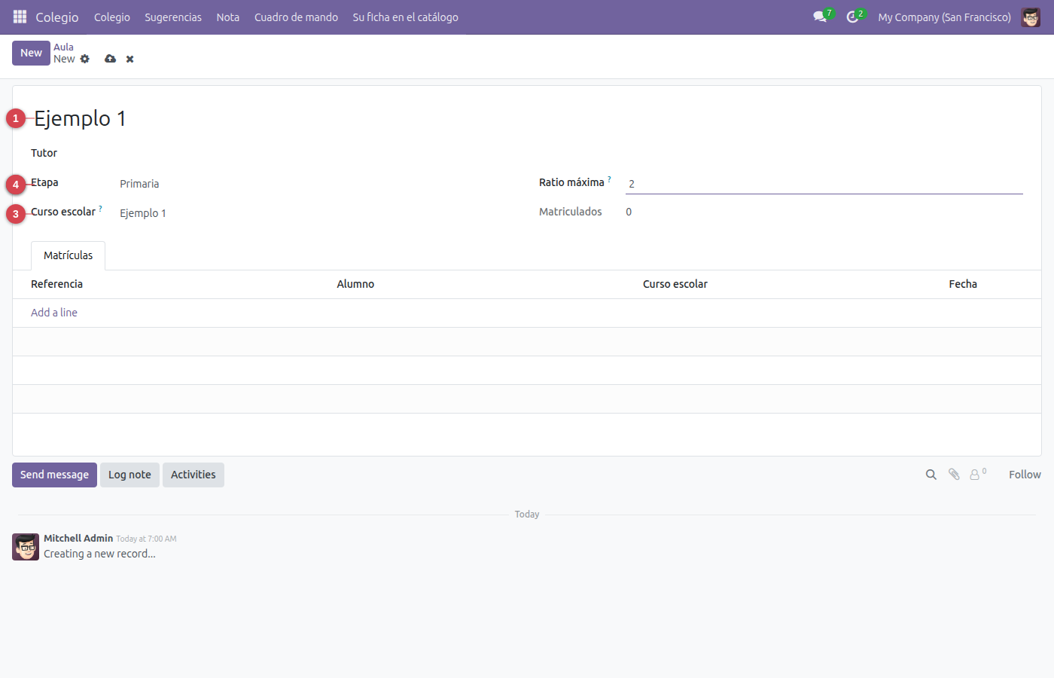
Task: Add a line to Matrículas
Action: point(54,313)
